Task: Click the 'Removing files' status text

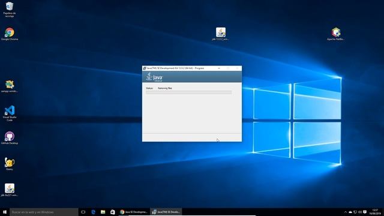Action: tap(165, 88)
